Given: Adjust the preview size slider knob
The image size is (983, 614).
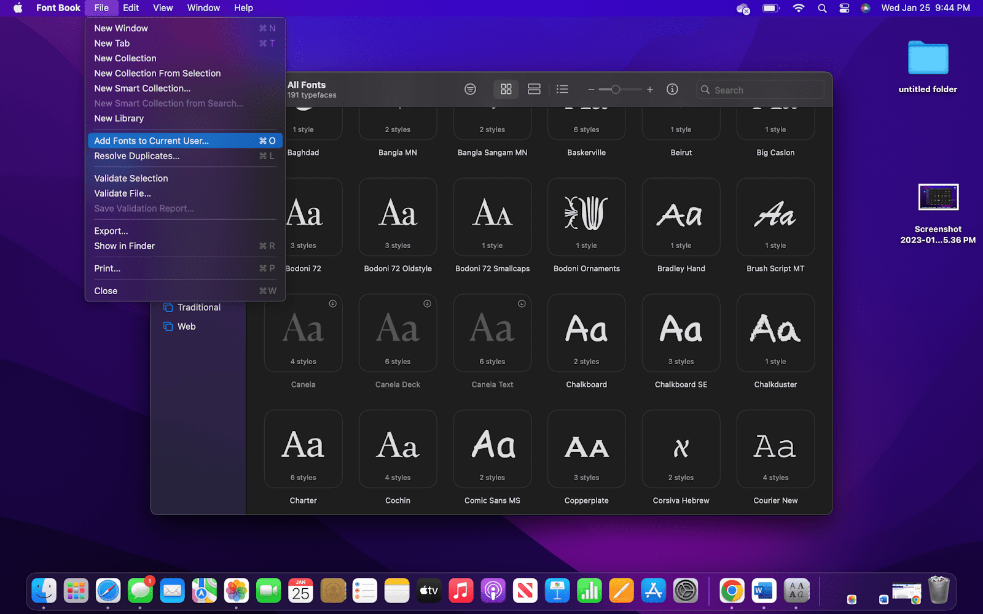Looking at the screenshot, I should (x=616, y=90).
